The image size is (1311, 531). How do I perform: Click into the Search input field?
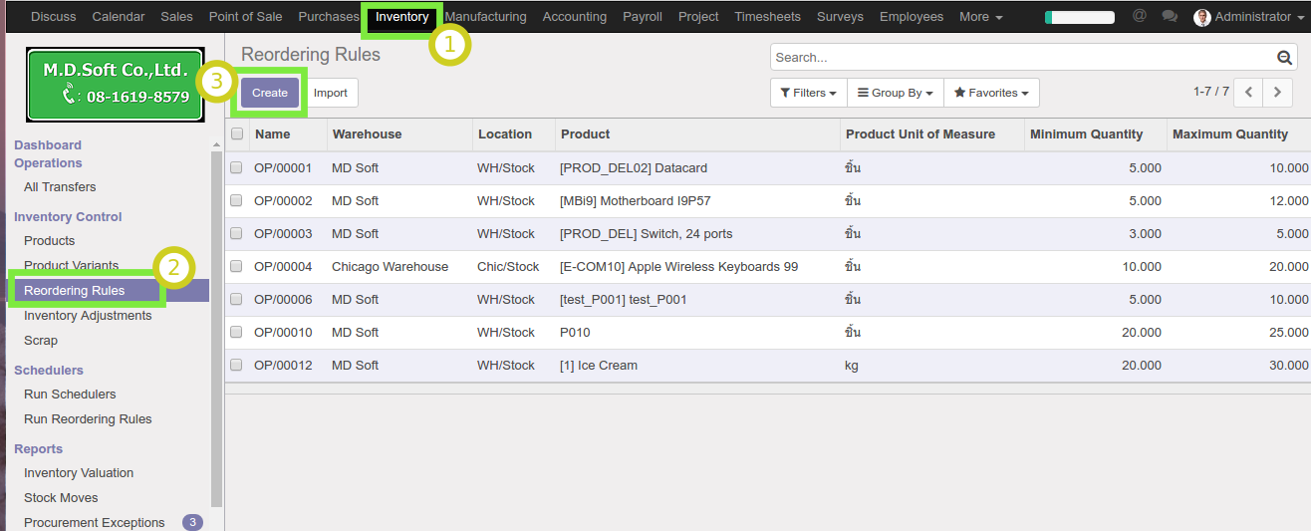click(x=1021, y=58)
